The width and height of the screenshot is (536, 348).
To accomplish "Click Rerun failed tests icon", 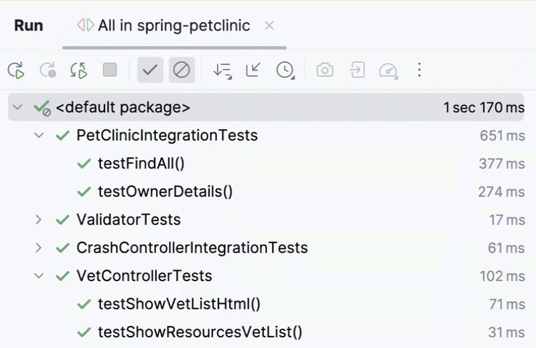I will [48, 70].
